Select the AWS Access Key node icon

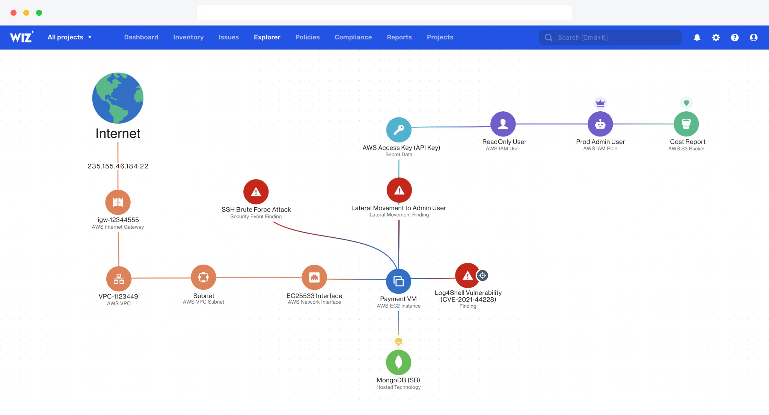(399, 130)
